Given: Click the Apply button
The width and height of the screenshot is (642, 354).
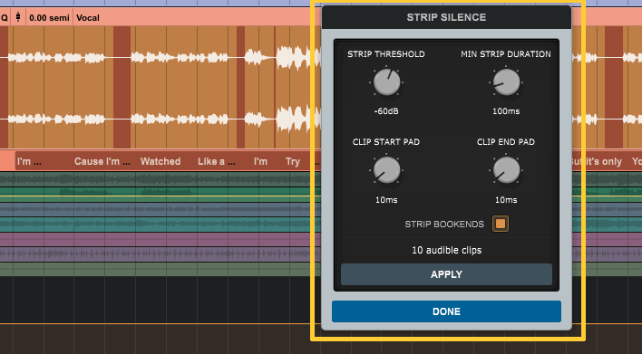Looking at the screenshot, I should click(x=446, y=274).
